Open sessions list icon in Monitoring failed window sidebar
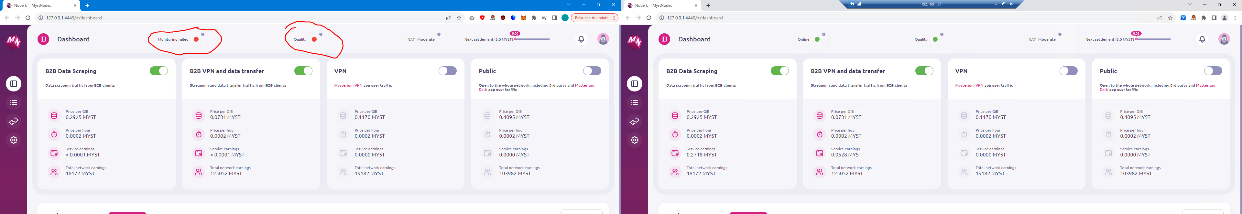The height and width of the screenshot is (214, 1242). [x=14, y=103]
